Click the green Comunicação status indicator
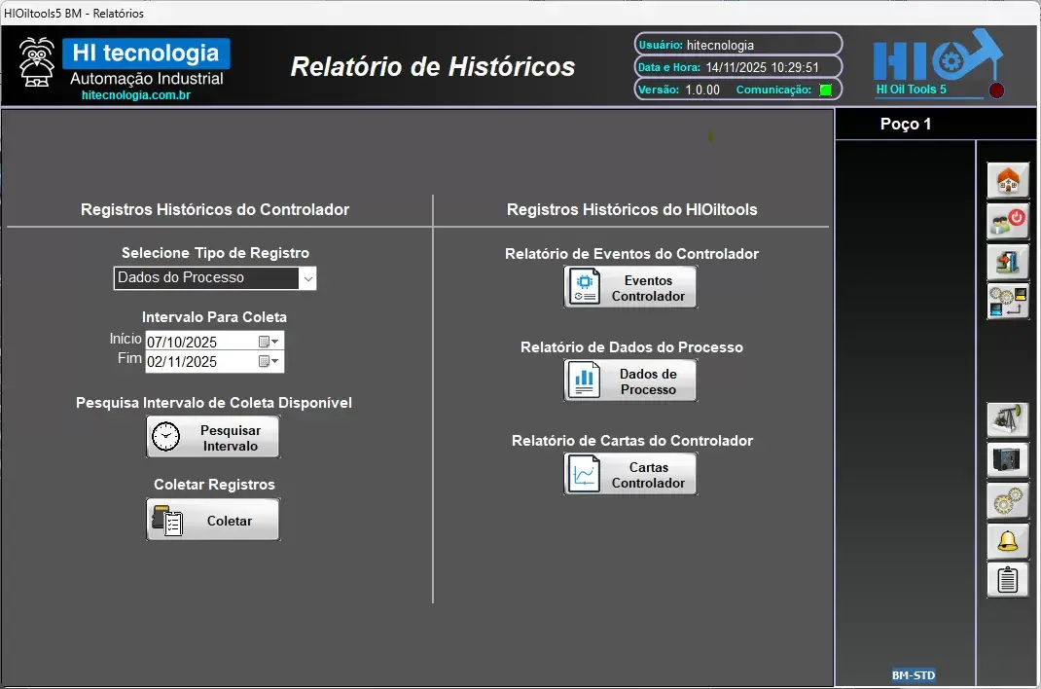The height and width of the screenshot is (689, 1041). click(825, 90)
